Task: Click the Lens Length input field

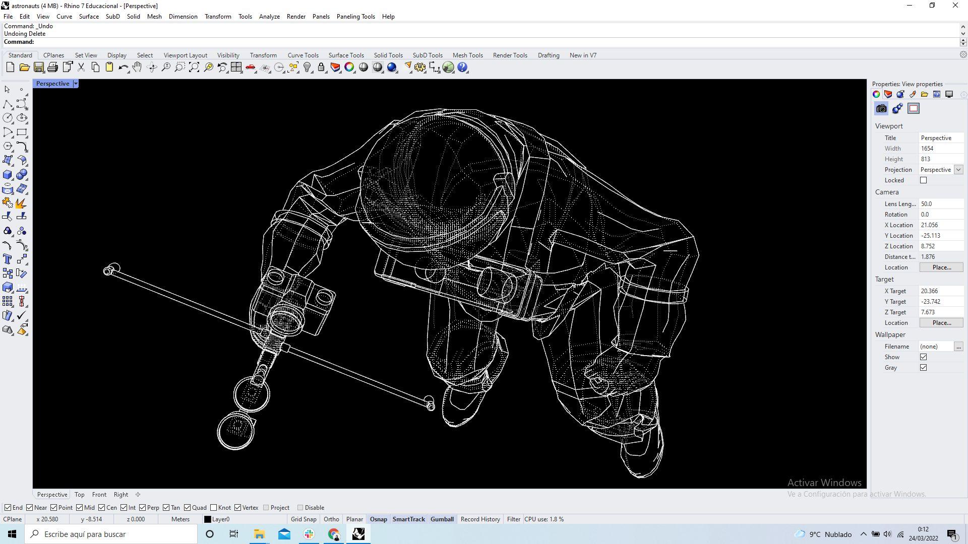Action: tap(941, 204)
